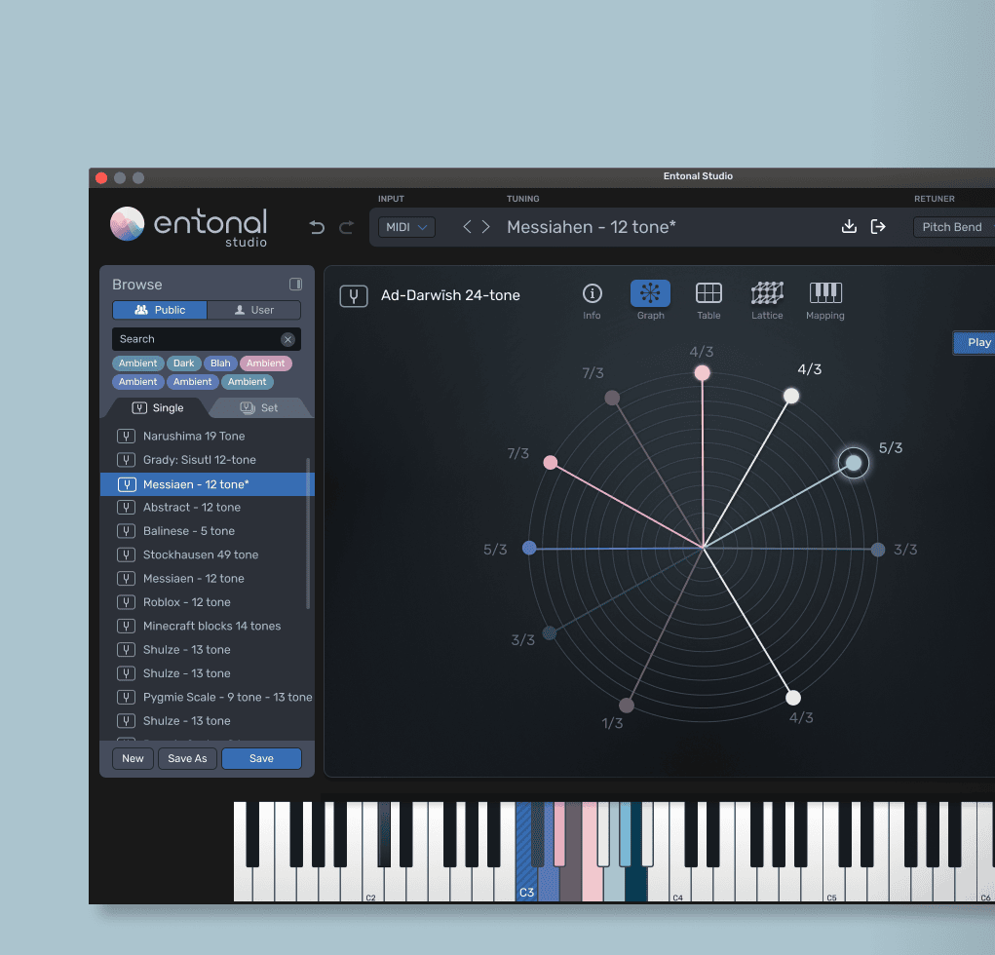
Task: Click the New button
Action: (x=133, y=758)
